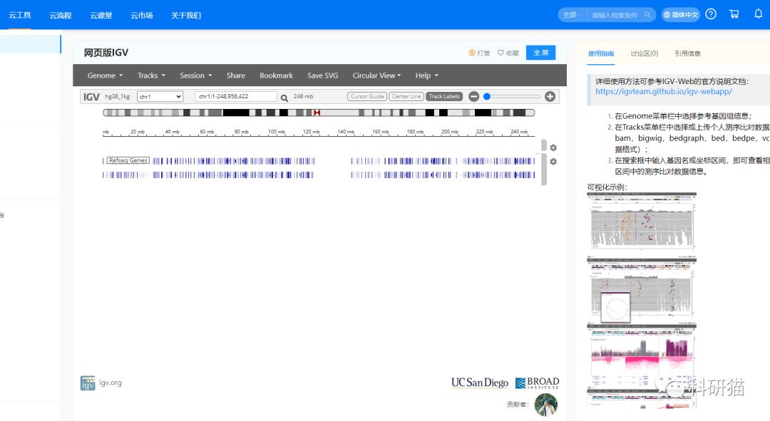770x421 pixels.
Task: Zoom out using the minus icon
Action: [x=474, y=96]
